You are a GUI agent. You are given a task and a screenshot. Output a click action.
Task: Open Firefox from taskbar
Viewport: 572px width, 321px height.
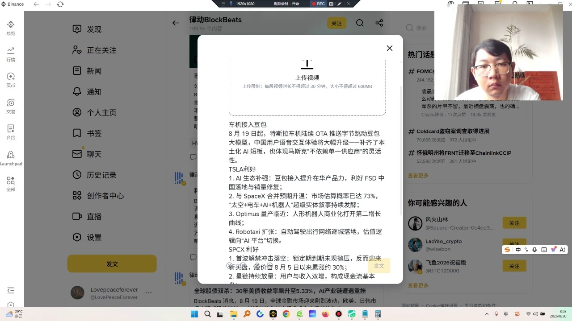pos(325,314)
